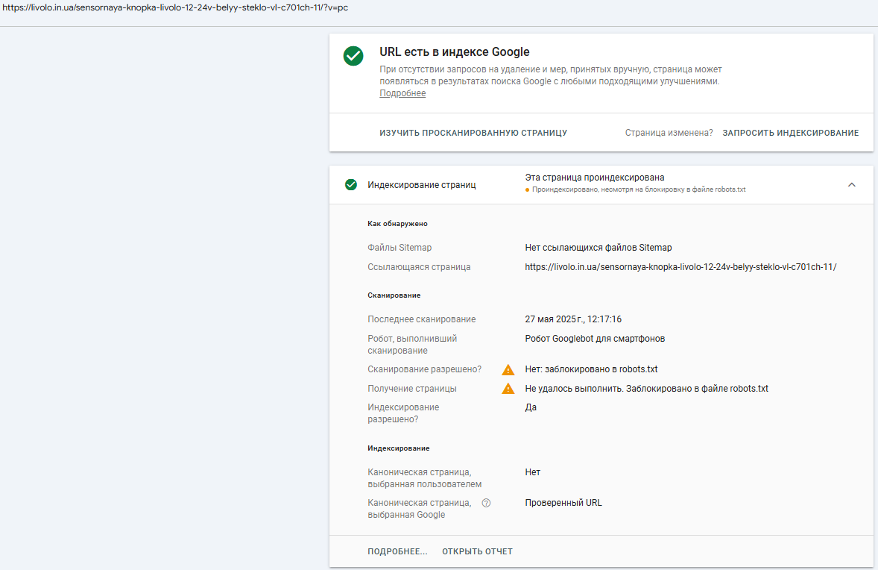This screenshot has height=570, width=878.
Task: Click the Индексирование страниц header title
Action: [422, 185]
